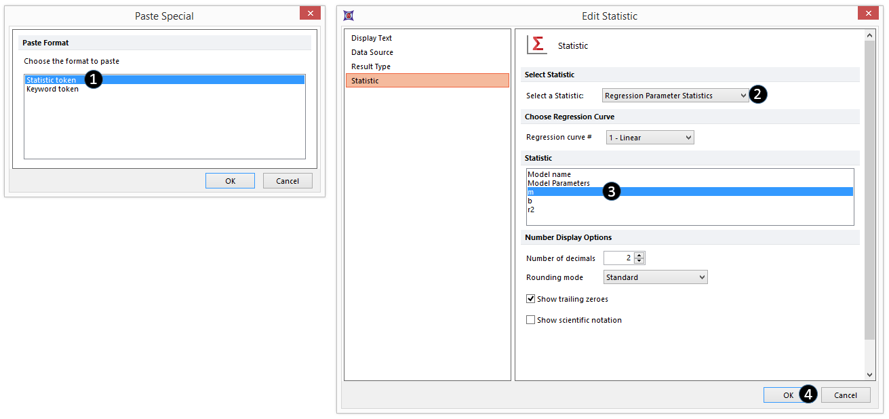
Task: Click the red sigma Statistic icon
Action: tap(537, 45)
